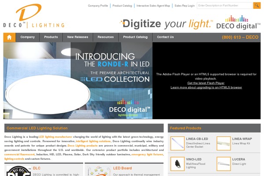Image resolution: width=264 pixels, height=176 pixels.
Task: Follow the intelligent lighting solutions link
Action: click(93, 141)
